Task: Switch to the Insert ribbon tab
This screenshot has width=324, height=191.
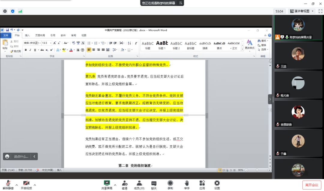Action: click(x=27, y=35)
